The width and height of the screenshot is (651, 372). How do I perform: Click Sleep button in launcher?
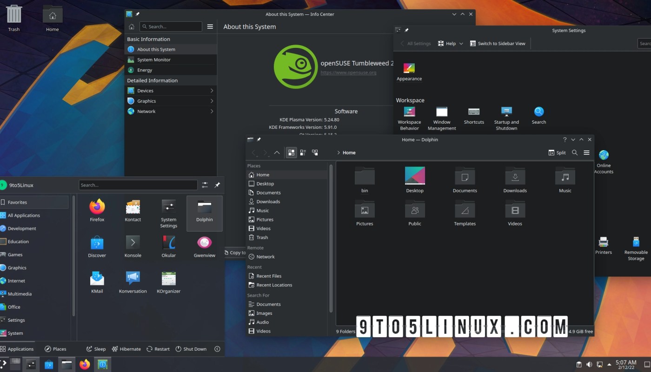tap(96, 349)
